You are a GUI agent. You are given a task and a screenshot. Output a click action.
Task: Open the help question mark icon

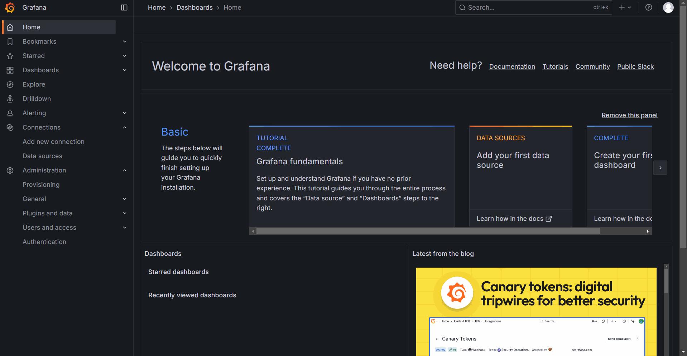(x=648, y=8)
